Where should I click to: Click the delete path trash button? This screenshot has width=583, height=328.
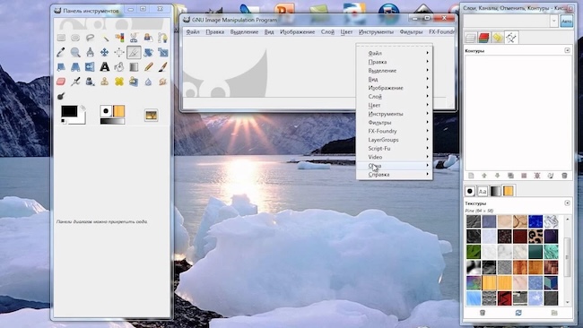point(564,176)
